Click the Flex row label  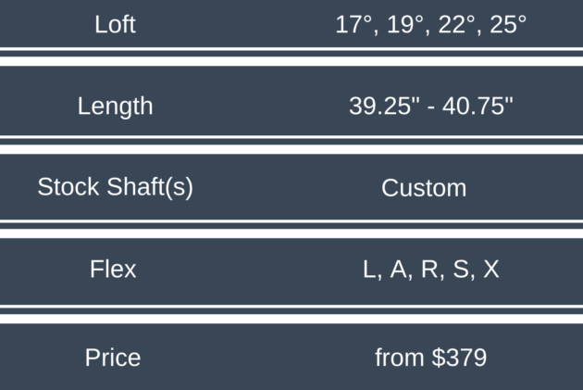point(113,270)
